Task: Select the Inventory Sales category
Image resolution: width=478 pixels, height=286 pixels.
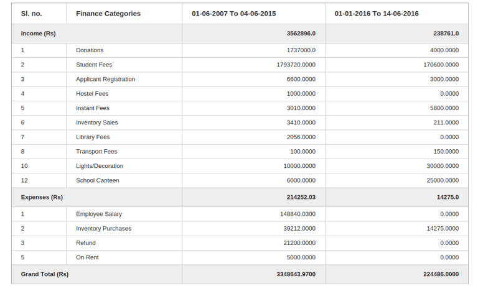Action: click(97, 122)
